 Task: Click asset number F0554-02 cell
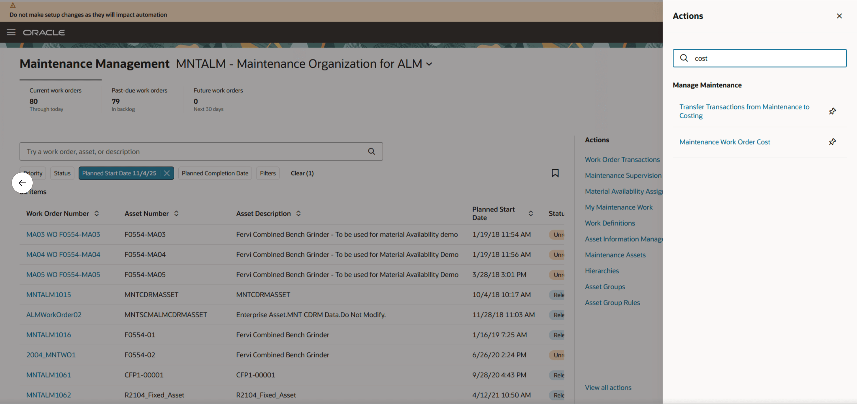140,355
